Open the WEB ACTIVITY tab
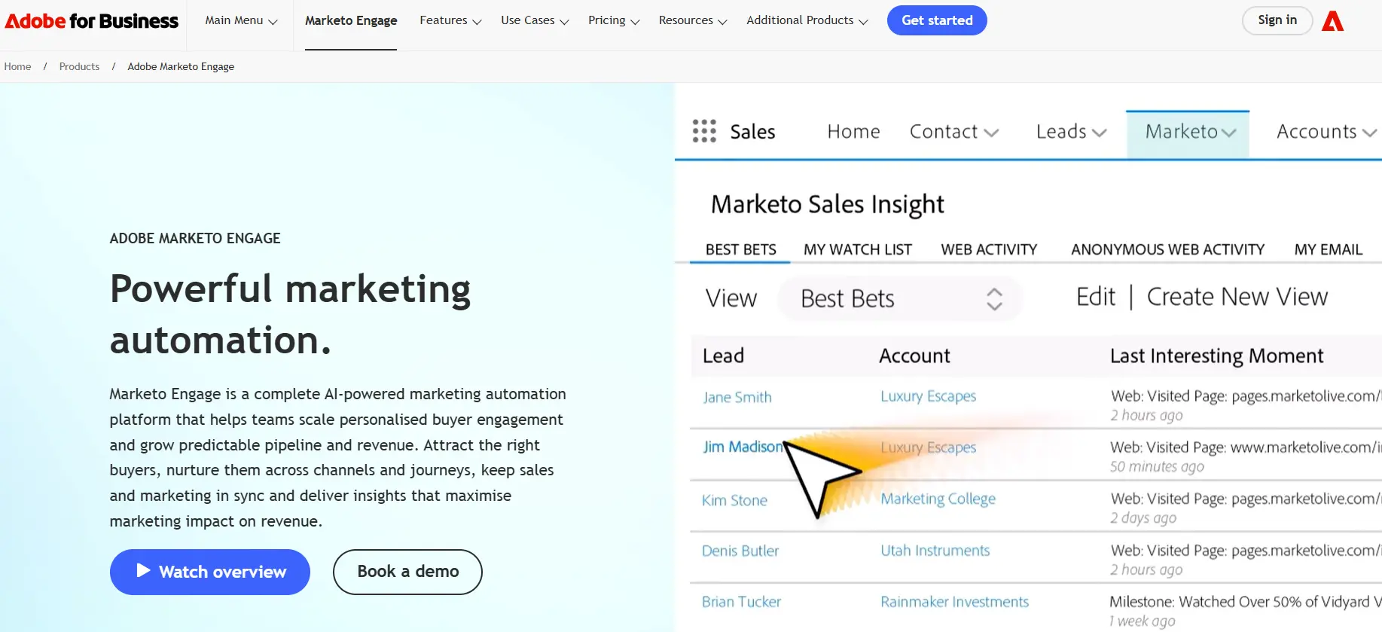This screenshot has width=1382, height=632. [989, 249]
